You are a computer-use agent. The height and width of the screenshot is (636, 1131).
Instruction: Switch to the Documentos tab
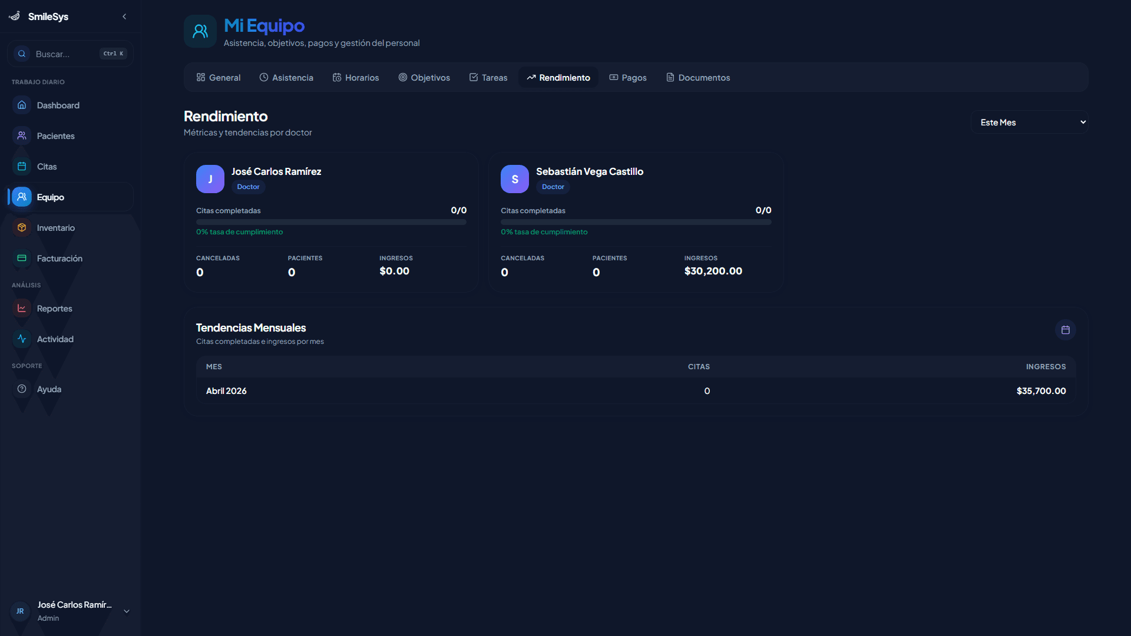click(698, 78)
